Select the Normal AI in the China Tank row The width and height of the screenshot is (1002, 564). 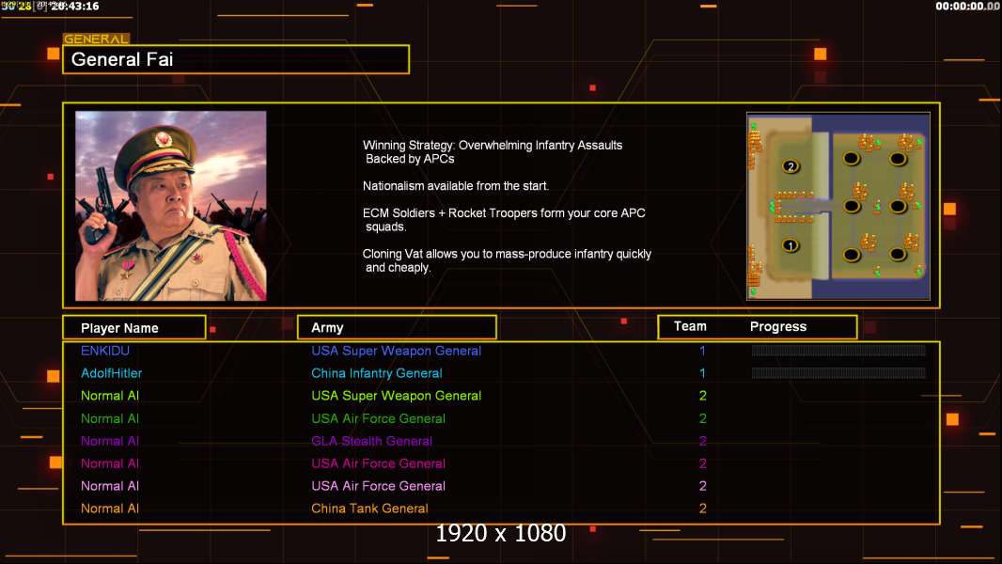tap(109, 509)
